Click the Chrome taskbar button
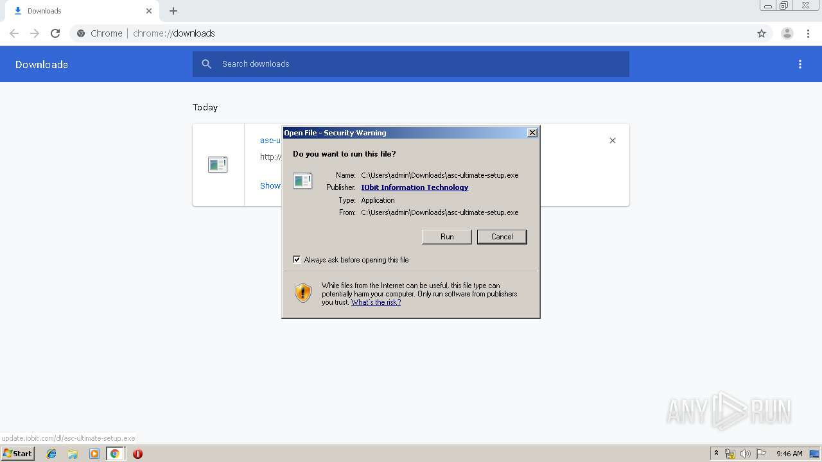Screen dimensions: 822x462 pyautogui.click(x=115, y=454)
